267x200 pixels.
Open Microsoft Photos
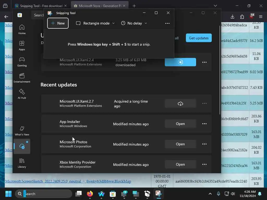(180, 144)
